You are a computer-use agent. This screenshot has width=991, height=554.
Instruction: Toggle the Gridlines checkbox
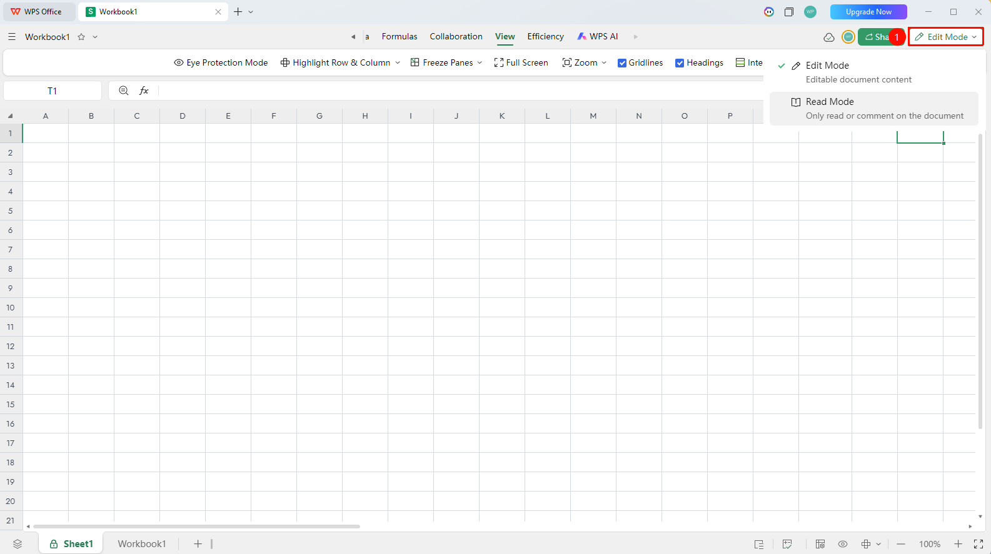point(622,63)
